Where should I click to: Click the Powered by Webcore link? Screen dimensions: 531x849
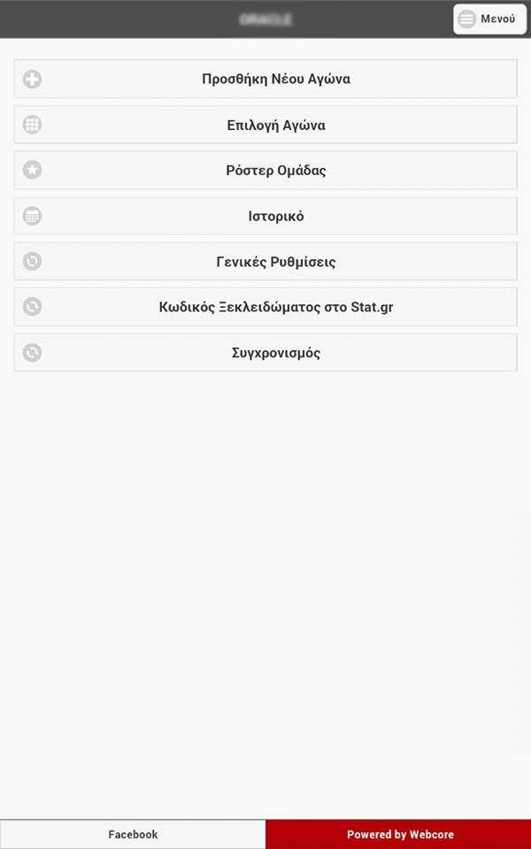click(x=399, y=834)
